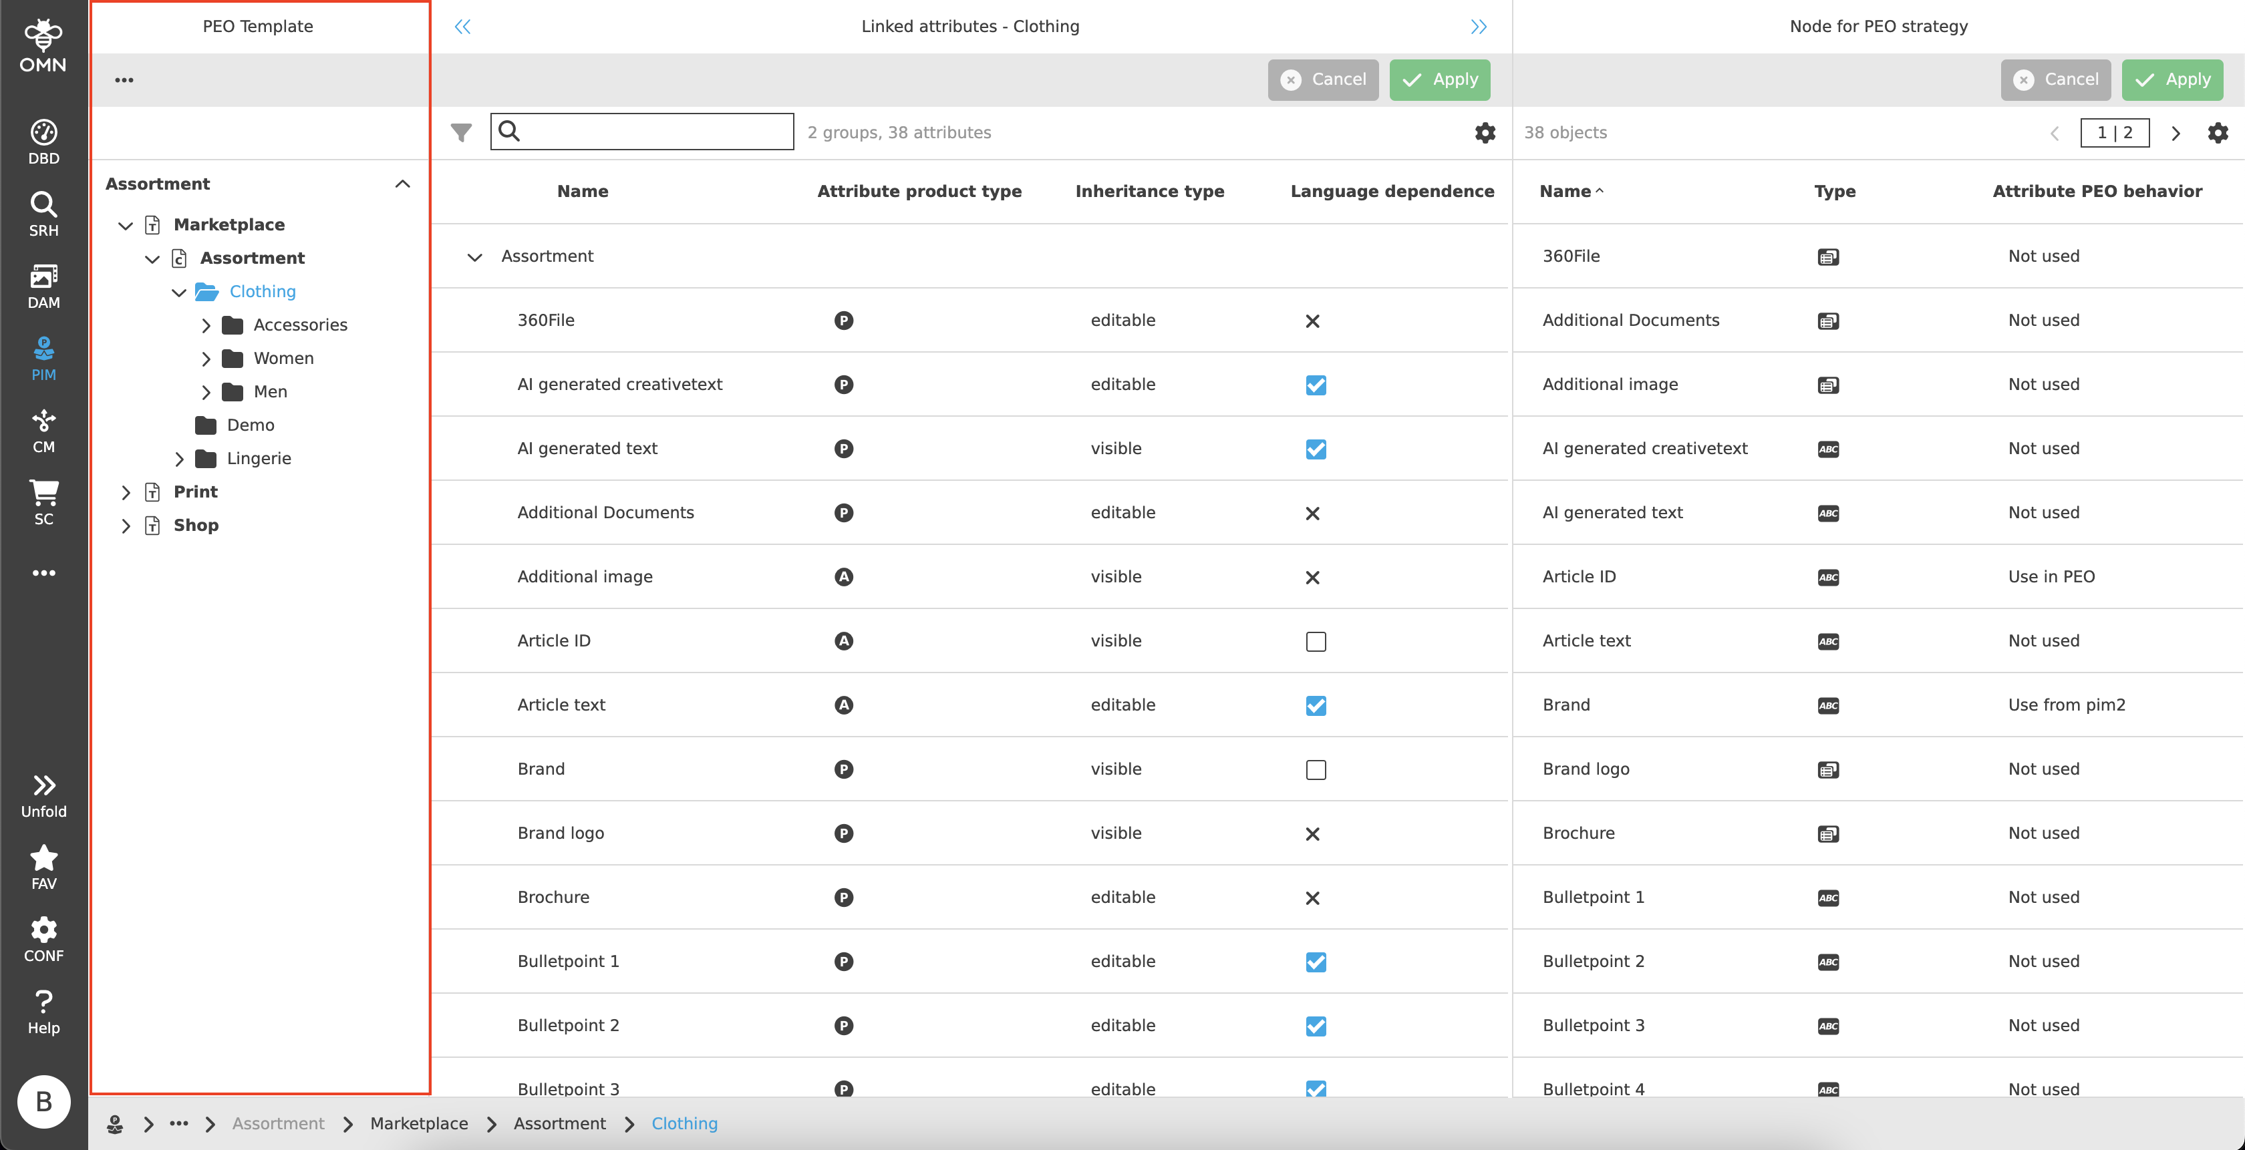Expand the Print tree node
Viewport: 2245px width, 1150px height.
(126, 492)
